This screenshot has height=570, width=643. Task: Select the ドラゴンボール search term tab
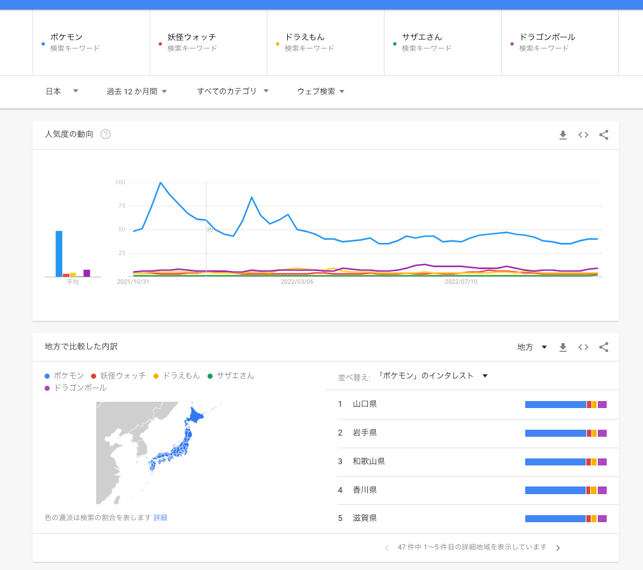[x=560, y=42]
